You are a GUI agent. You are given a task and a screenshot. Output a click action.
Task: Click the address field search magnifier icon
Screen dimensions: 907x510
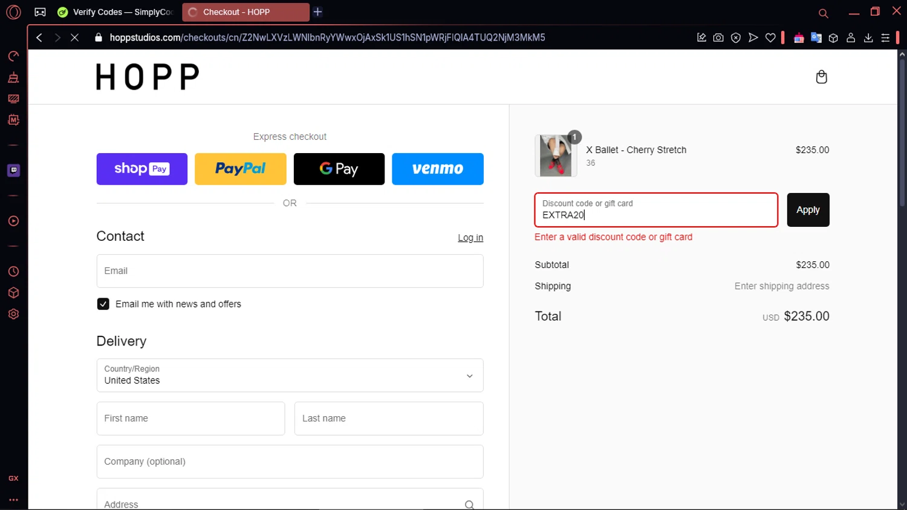point(469,505)
